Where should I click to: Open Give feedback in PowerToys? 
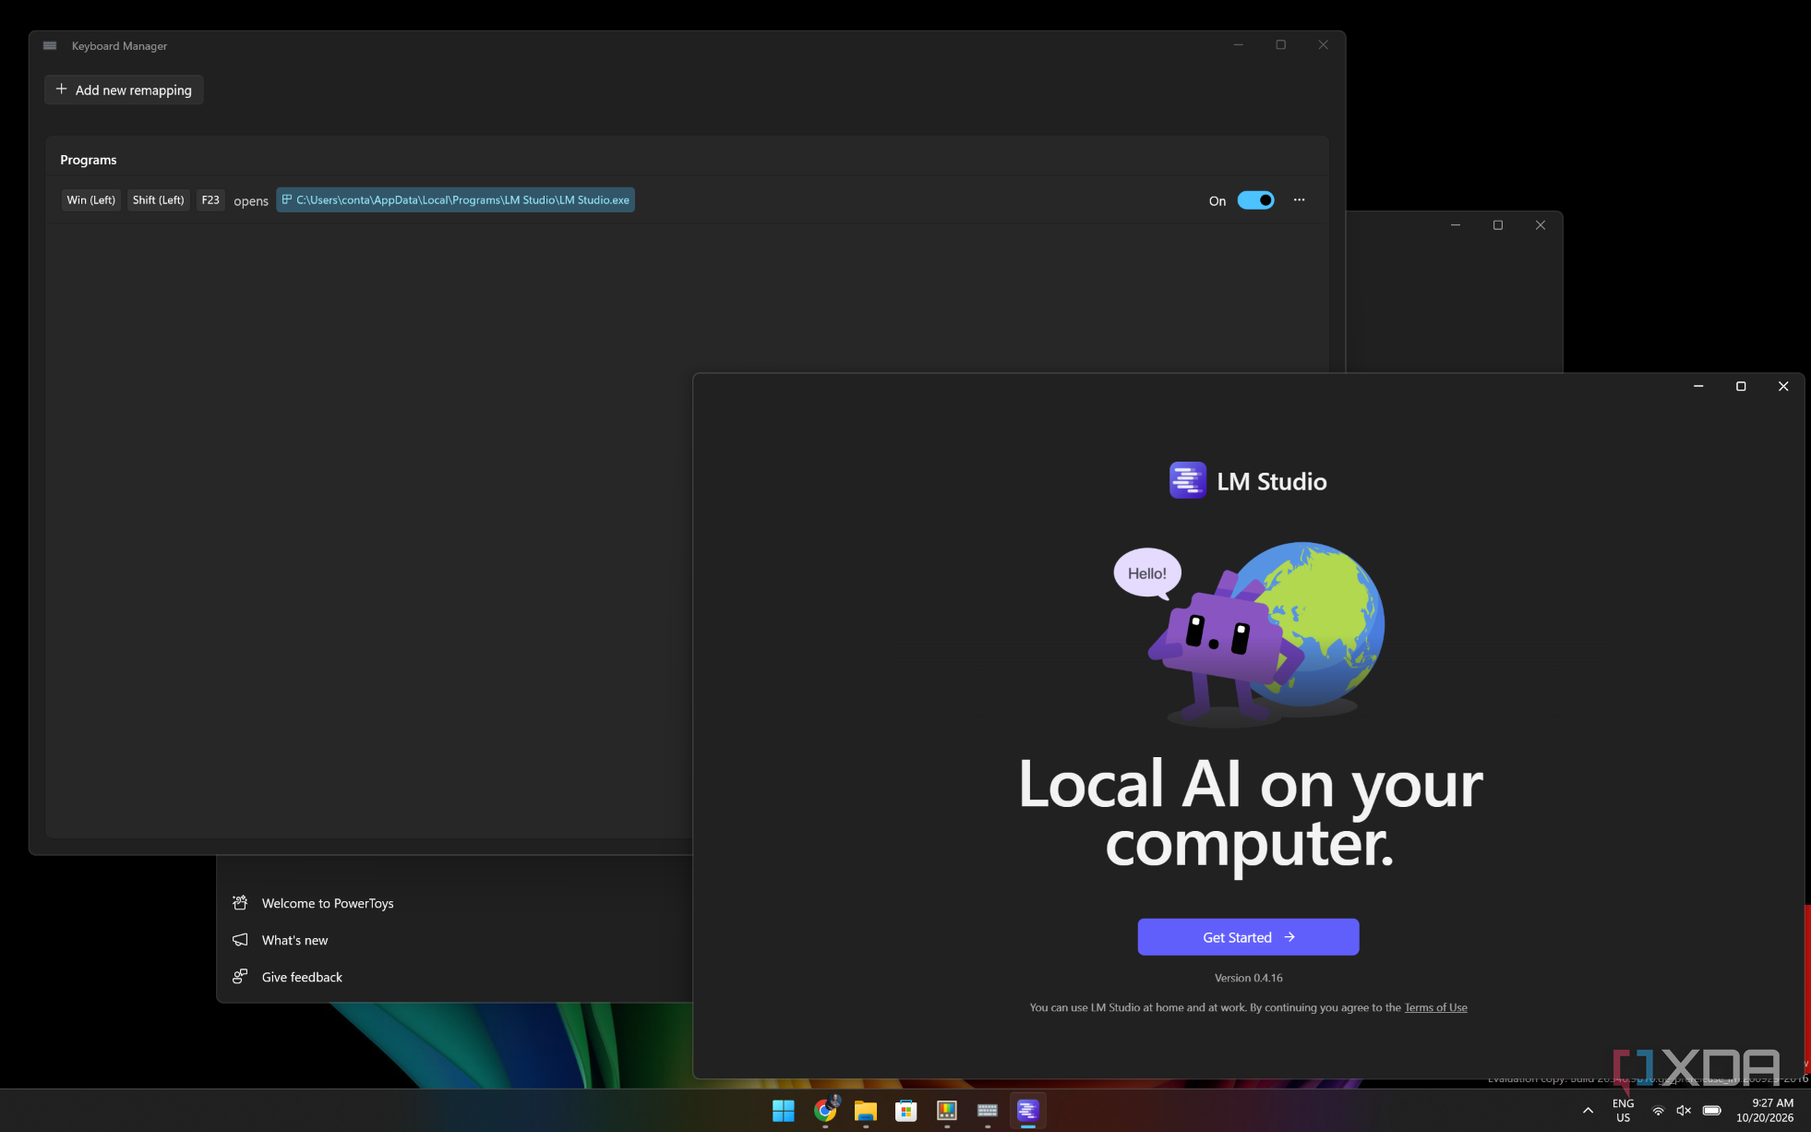point(302,977)
